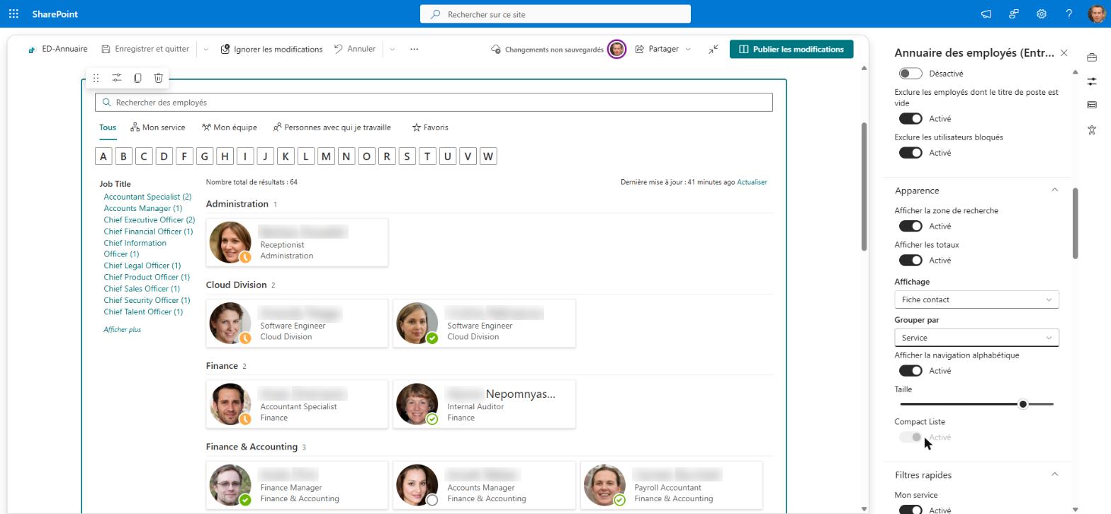
Task: Disable Afficher la zone de recherche toggle
Action: 910,226
